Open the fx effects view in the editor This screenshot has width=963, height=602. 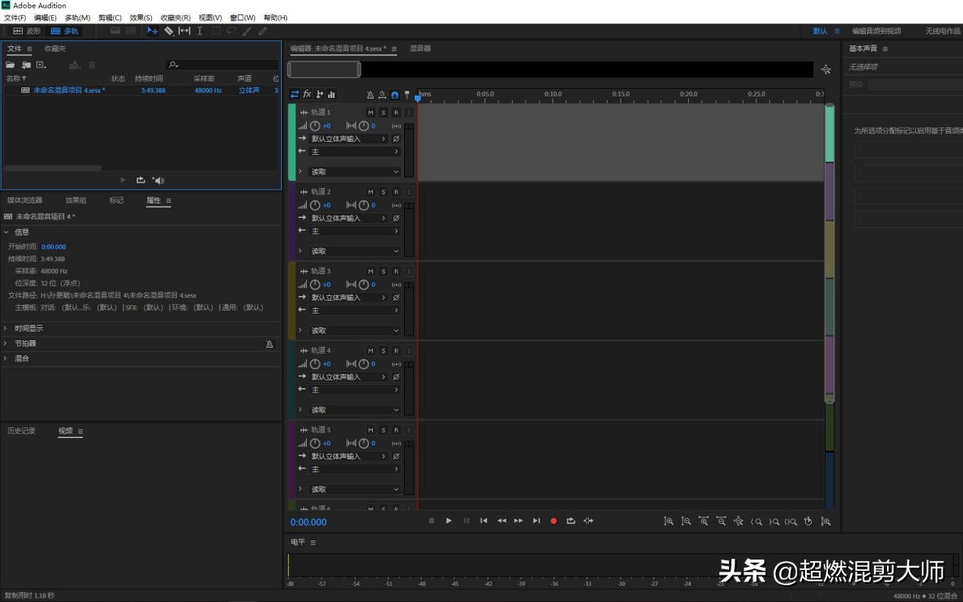(x=307, y=95)
